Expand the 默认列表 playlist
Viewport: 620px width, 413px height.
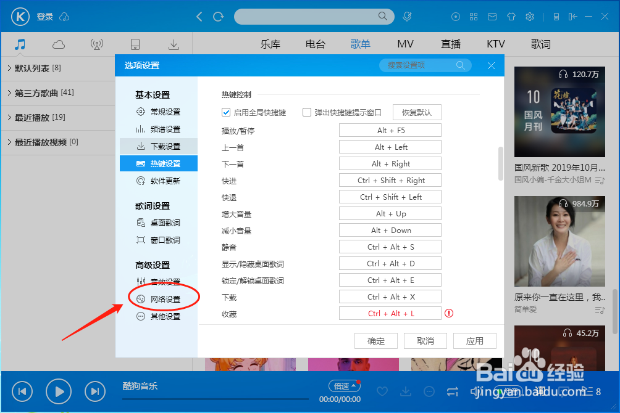coord(35,68)
